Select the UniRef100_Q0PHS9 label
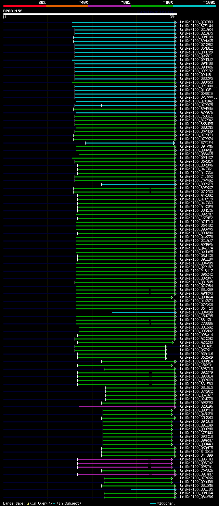 click(196, 131)
